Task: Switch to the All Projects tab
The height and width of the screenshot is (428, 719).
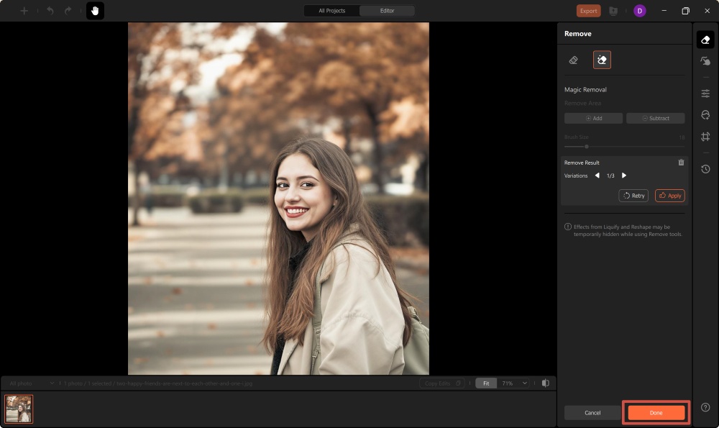Action: tap(331, 11)
